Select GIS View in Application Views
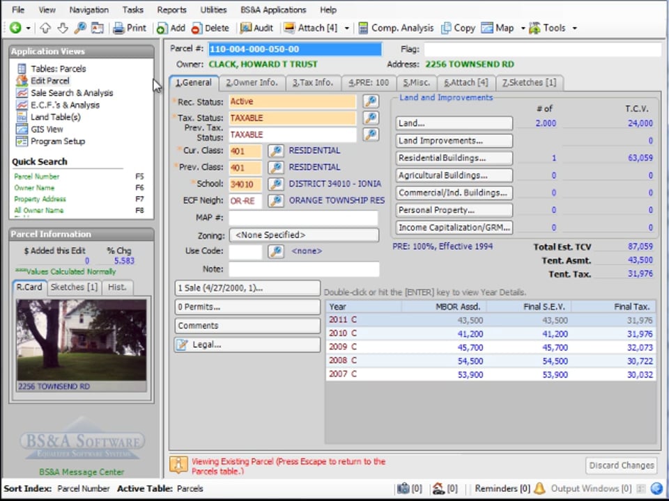The image size is (669, 501). (47, 129)
